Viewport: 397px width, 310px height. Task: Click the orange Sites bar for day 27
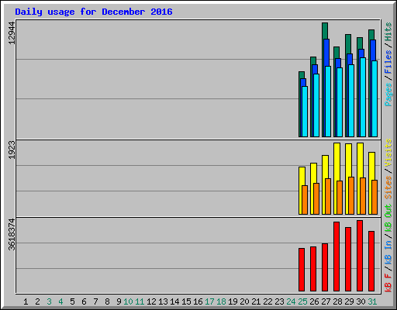click(x=328, y=196)
